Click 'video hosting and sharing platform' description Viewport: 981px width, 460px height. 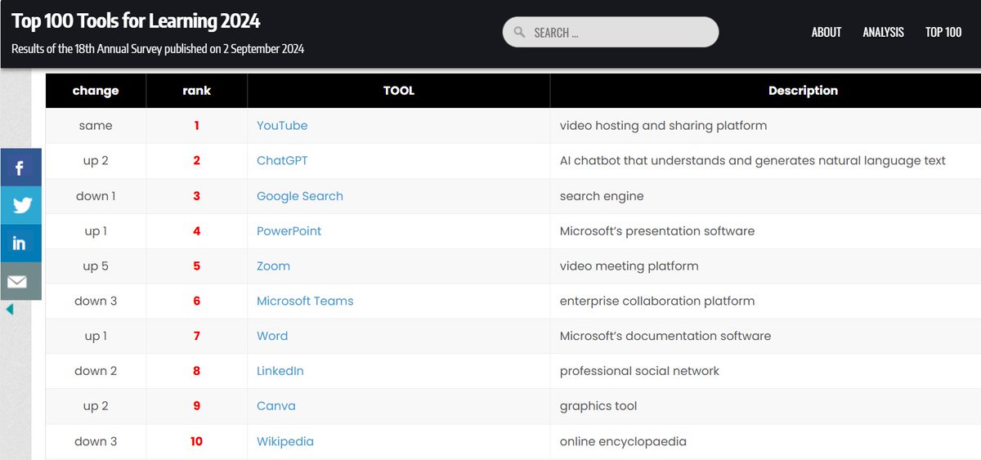(663, 126)
